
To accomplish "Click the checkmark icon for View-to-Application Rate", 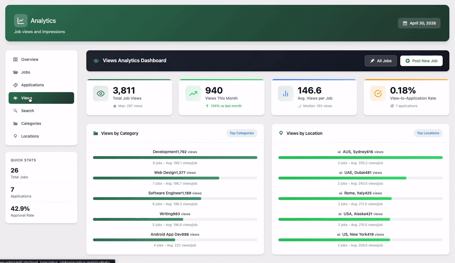I will point(378,93).
